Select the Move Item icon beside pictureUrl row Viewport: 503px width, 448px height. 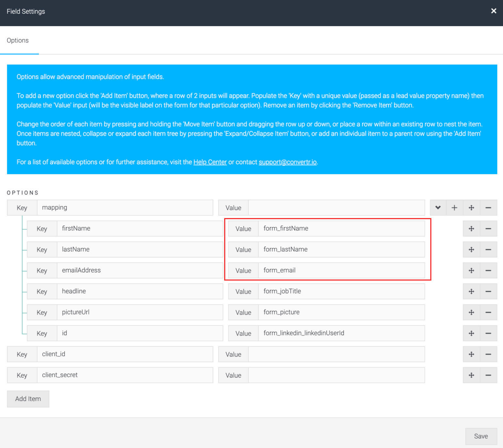tap(471, 312)
